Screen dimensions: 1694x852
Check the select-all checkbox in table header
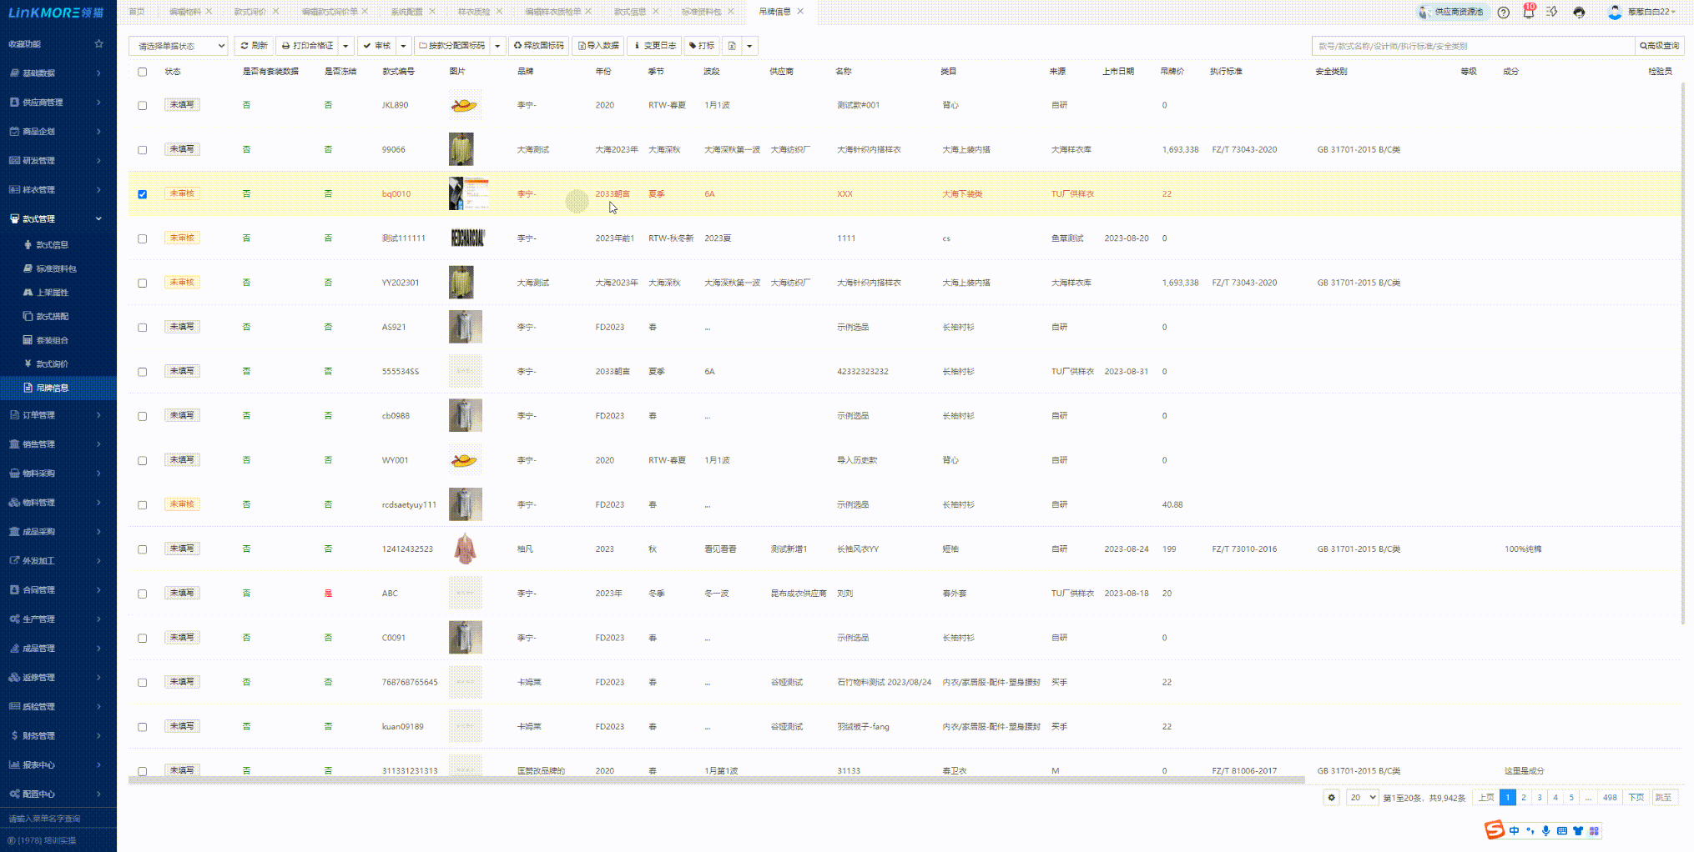tap(143, 72)
